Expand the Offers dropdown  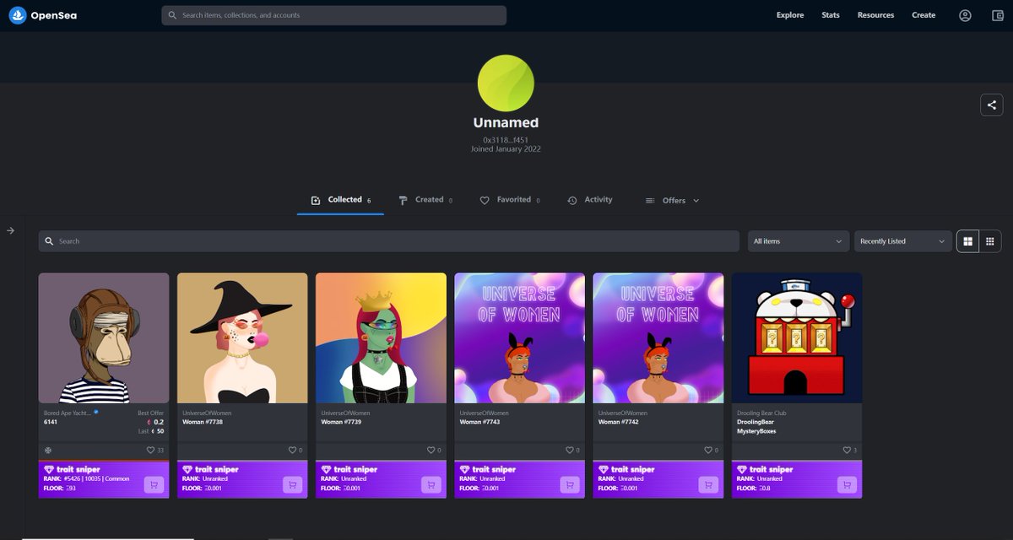[672, 201]
